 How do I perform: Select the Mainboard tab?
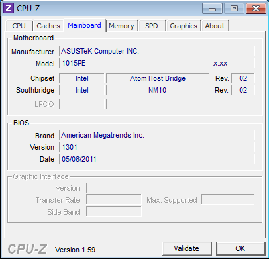coord(85,25)
